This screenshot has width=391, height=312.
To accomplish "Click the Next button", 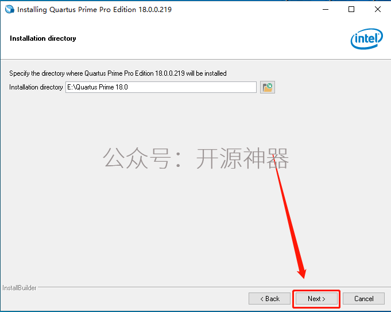I will [x=316, y=299].
